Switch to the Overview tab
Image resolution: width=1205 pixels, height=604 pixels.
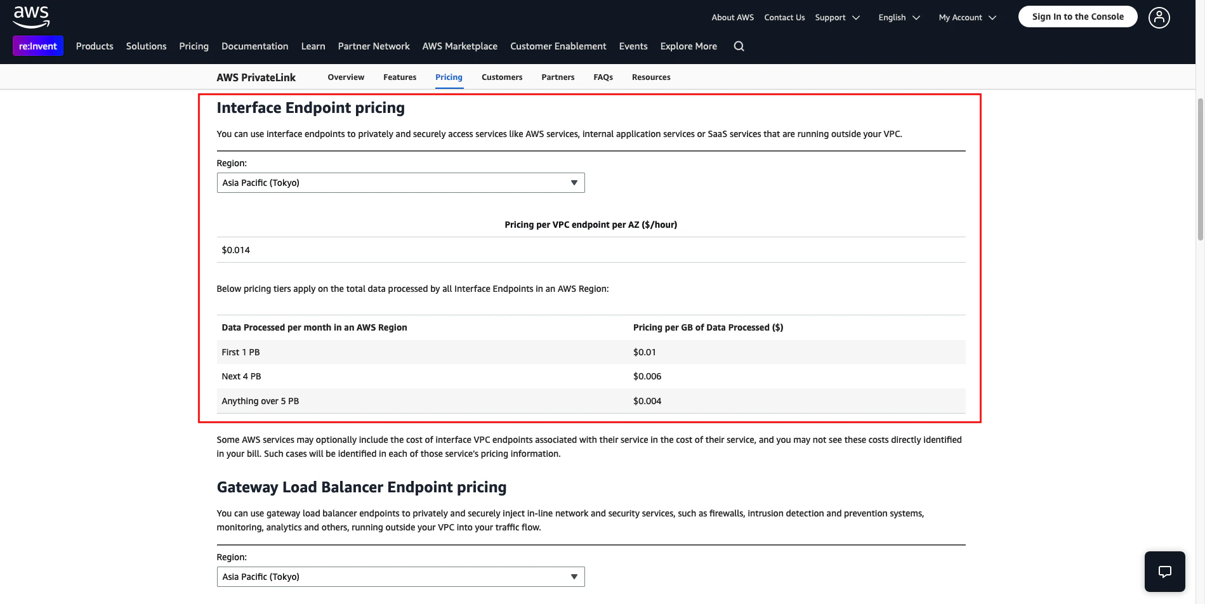click(346, 77)
